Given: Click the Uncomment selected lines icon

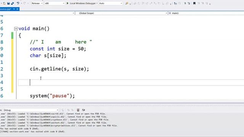Looking at the screenshot, I should [189, 3].
